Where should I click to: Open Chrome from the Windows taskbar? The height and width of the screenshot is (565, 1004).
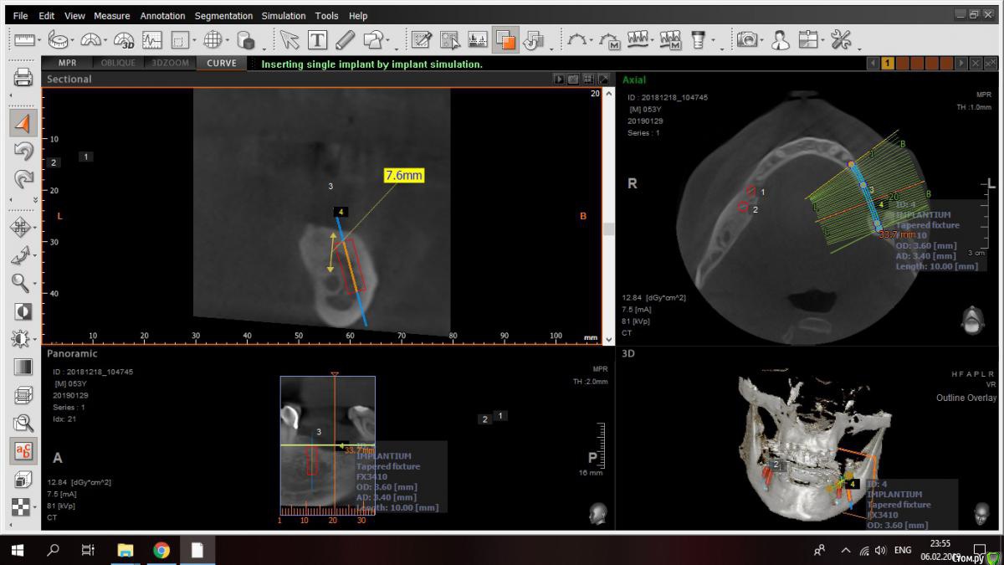(161, 550)
